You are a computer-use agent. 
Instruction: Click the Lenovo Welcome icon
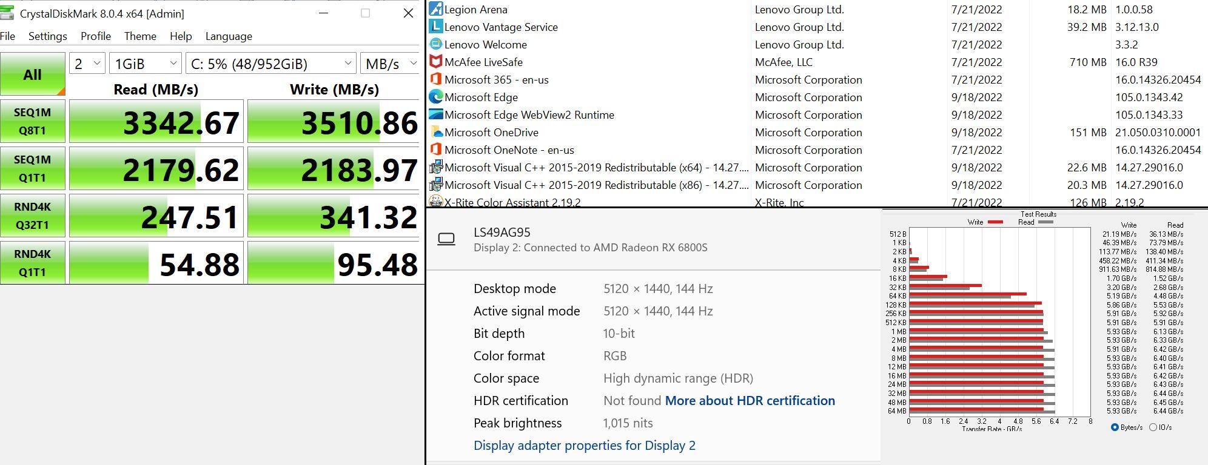click(x=435, y=44)
